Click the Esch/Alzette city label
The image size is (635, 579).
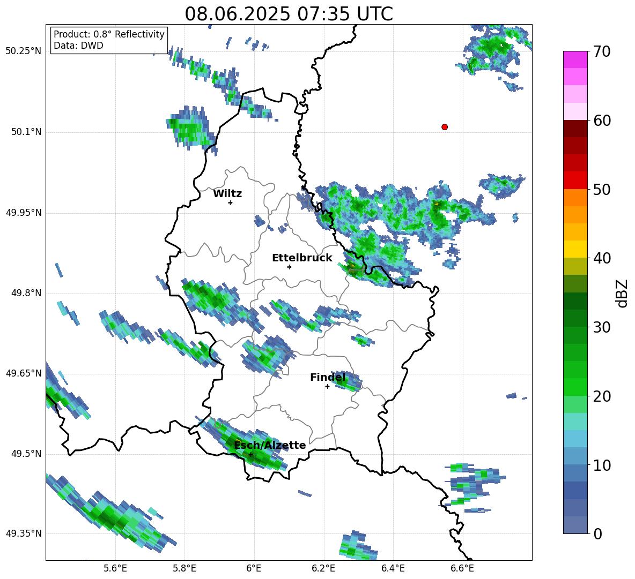270,445
